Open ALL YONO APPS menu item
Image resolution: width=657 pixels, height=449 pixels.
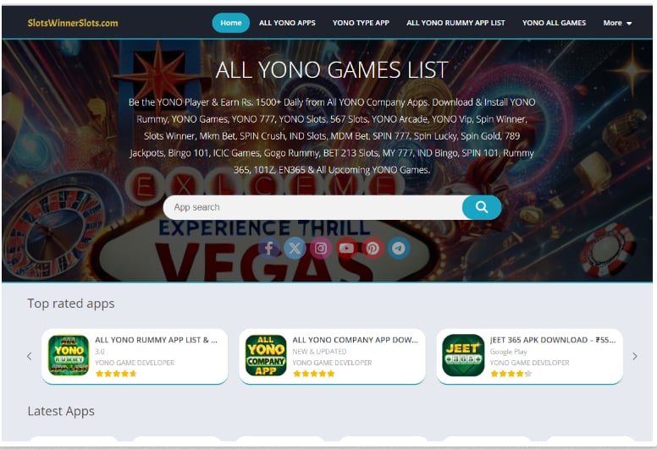287,23
